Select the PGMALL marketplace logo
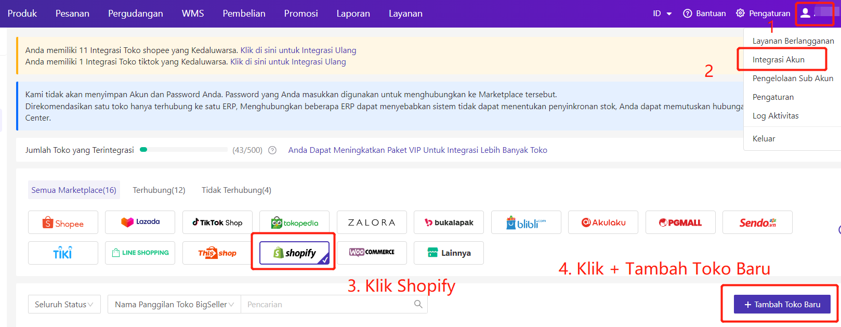This screenshot has width=841, height=327. point(680,223)
